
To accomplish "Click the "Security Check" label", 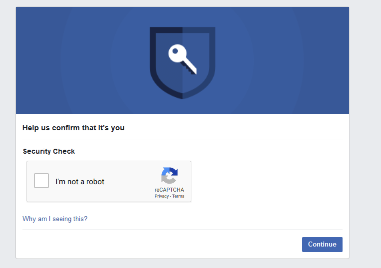I will [49, 151].
